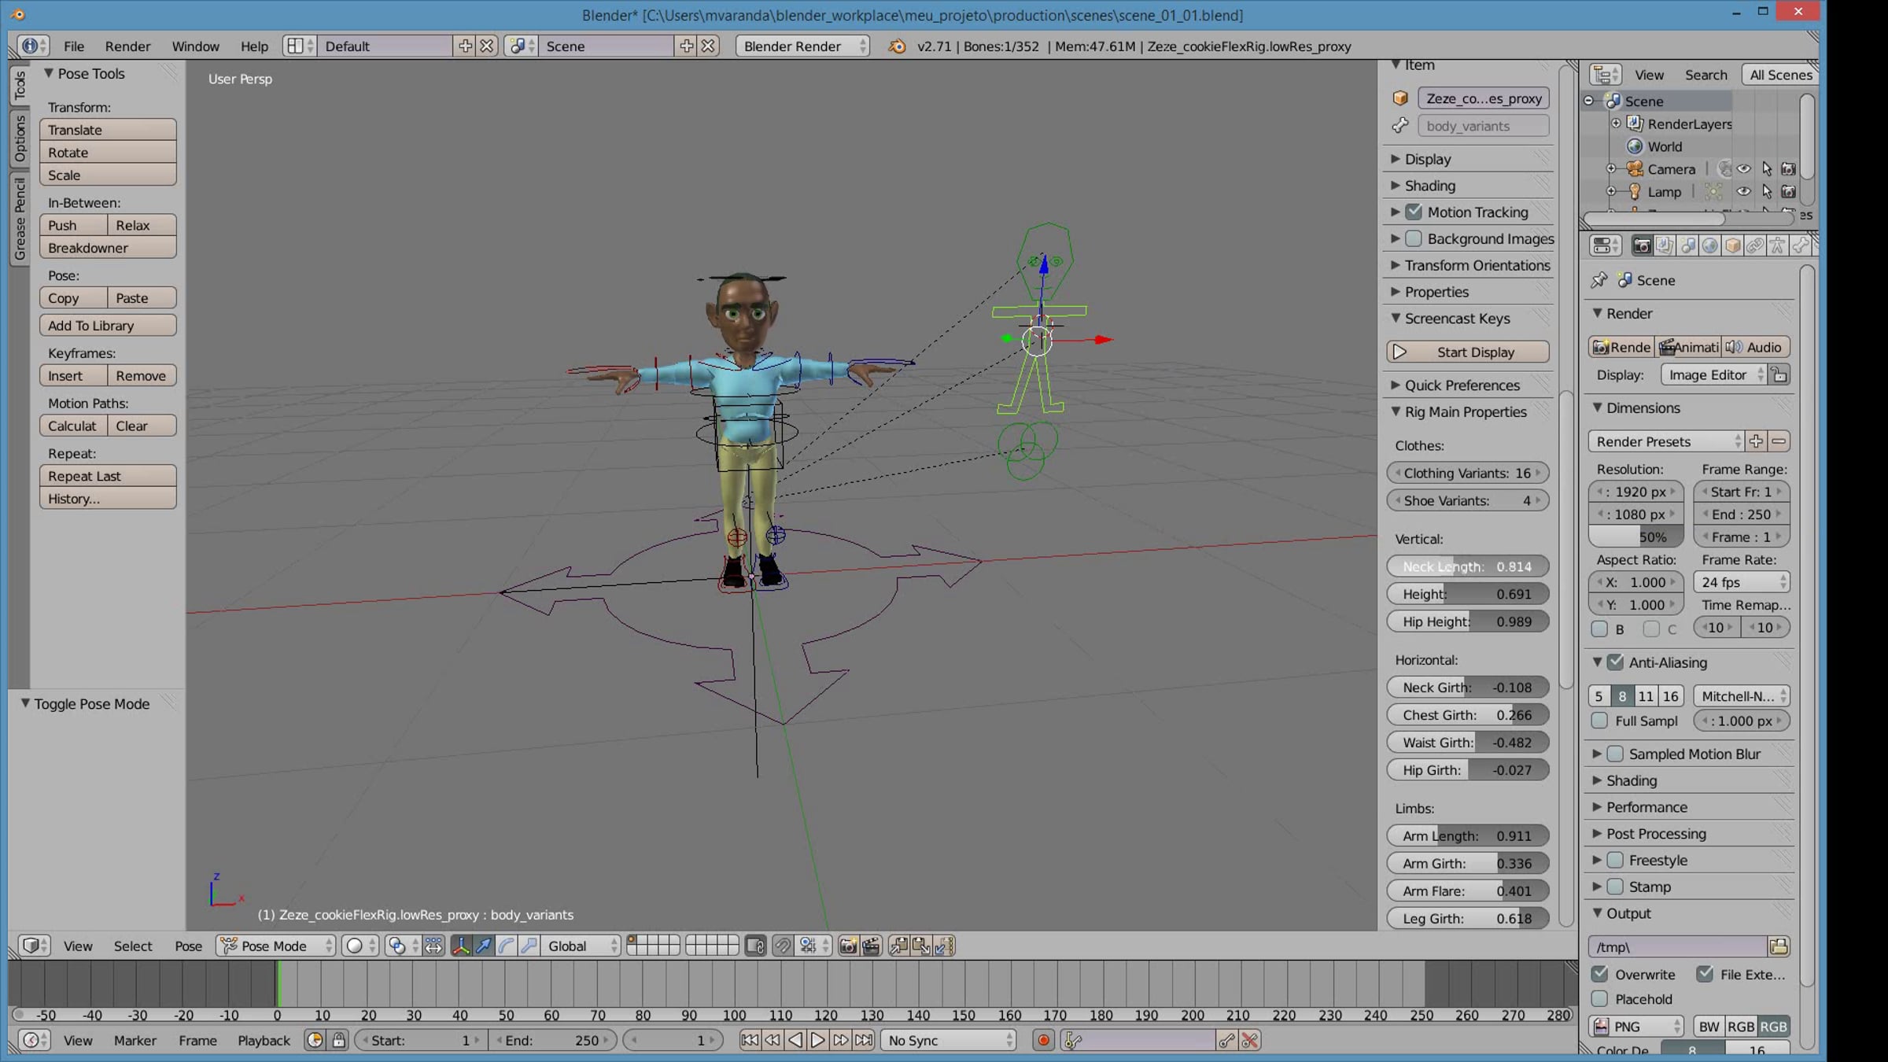Open the Pose Mode dropdown

point(276,946)
